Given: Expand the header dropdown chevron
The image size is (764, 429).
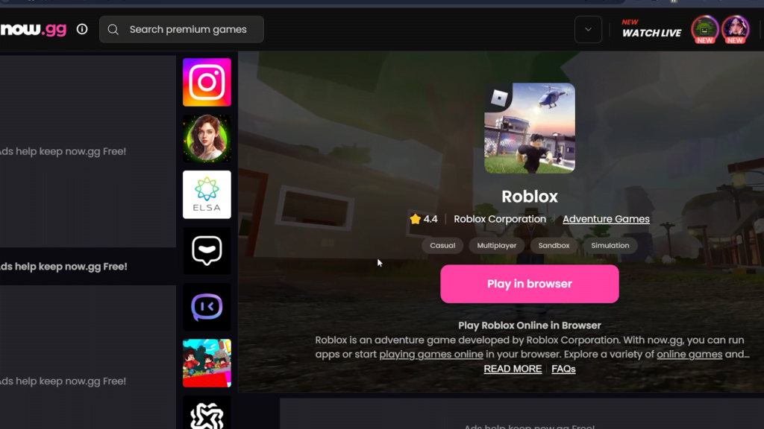Looking at the screenshot, I should pos(588,29).
